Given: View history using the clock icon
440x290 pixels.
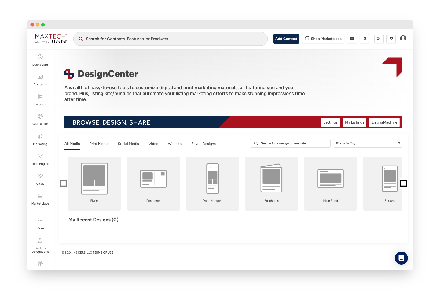Looking at the screenshot, I should 379,39.
